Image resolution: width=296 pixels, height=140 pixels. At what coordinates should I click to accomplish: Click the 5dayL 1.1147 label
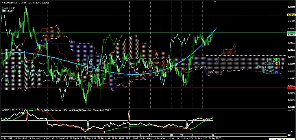coord(8,11)
